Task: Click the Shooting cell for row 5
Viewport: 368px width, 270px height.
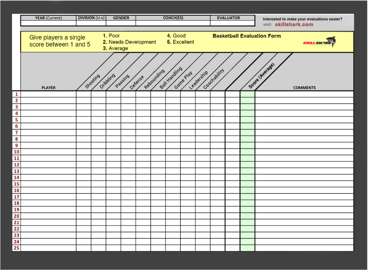Action: (x=83, y=120)
